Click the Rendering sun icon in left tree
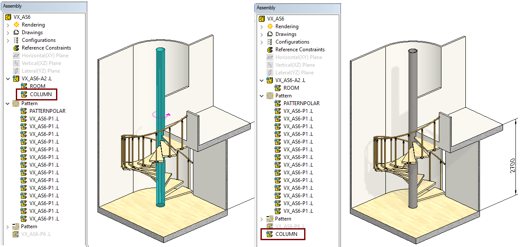 point(17,25)
